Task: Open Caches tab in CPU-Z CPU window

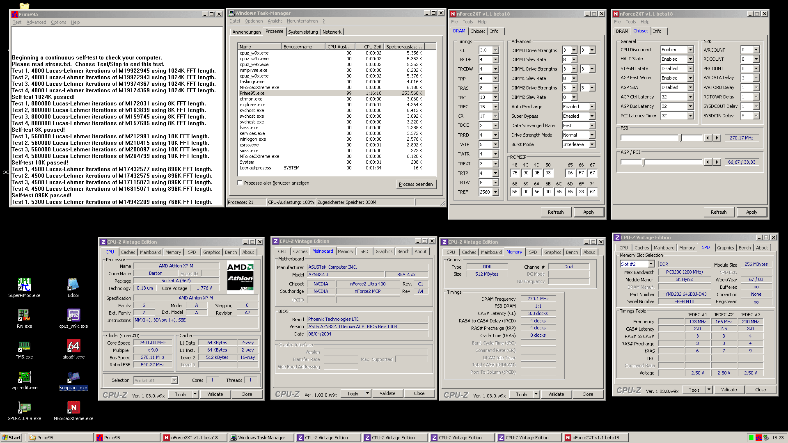Action: (128, 252)
